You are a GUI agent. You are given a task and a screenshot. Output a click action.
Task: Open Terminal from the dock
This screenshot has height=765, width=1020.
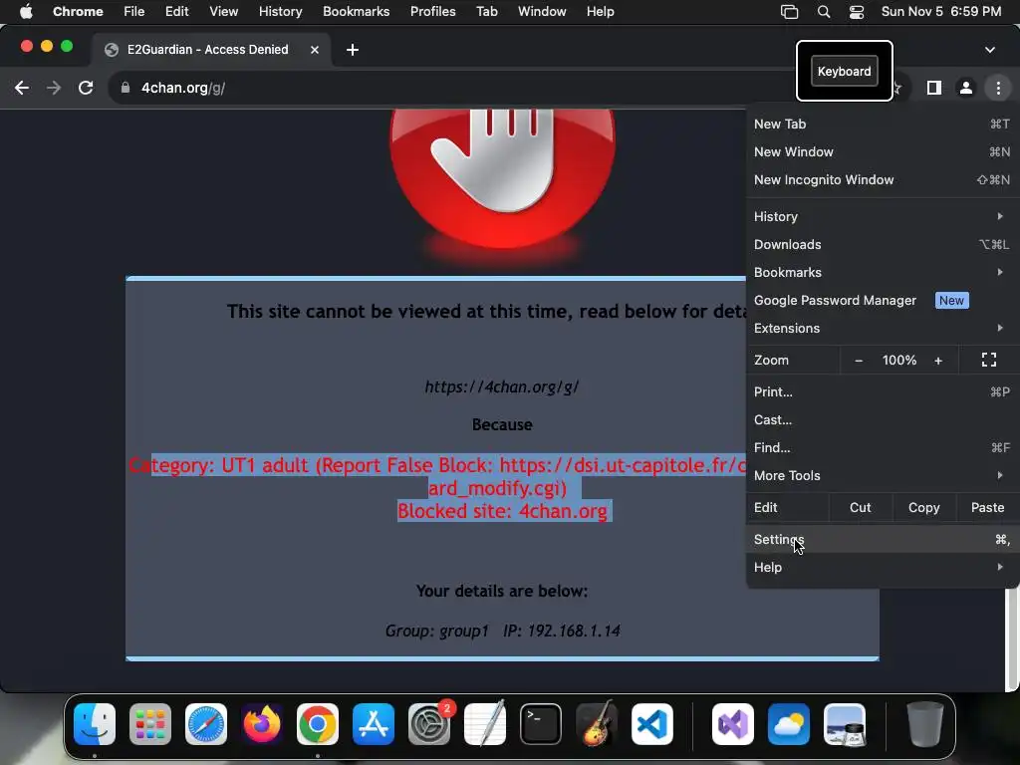[541, 724]
